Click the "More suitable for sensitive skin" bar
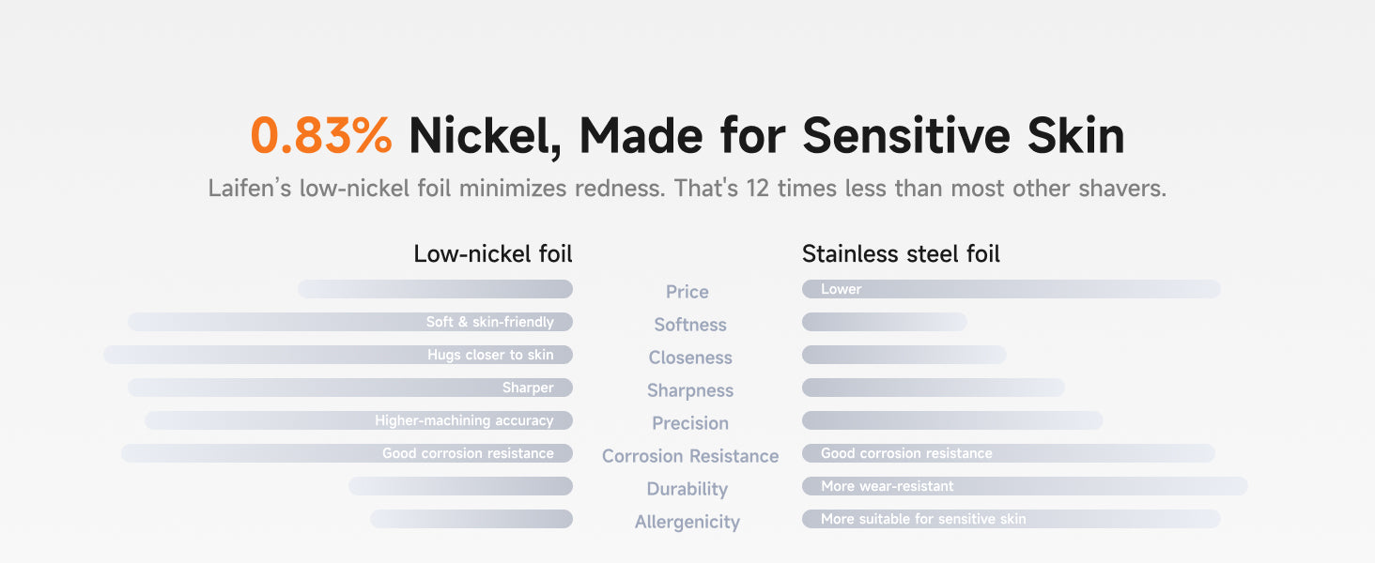This screenshot has height=563, width=1375. pos(1011,519)
